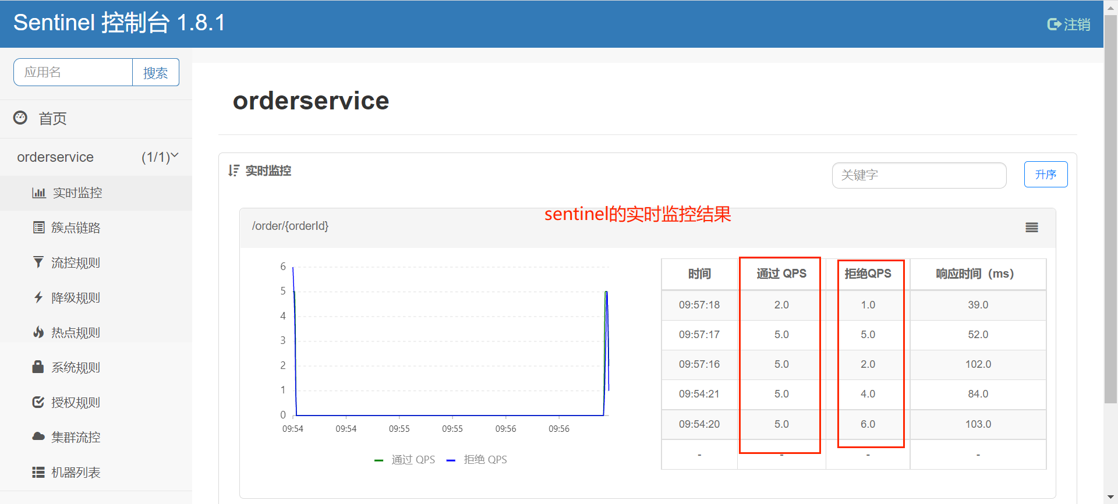Open 热点规则 menu entry
The width and height of the screenshot is (1118, 504).
(x=96, y=332)
